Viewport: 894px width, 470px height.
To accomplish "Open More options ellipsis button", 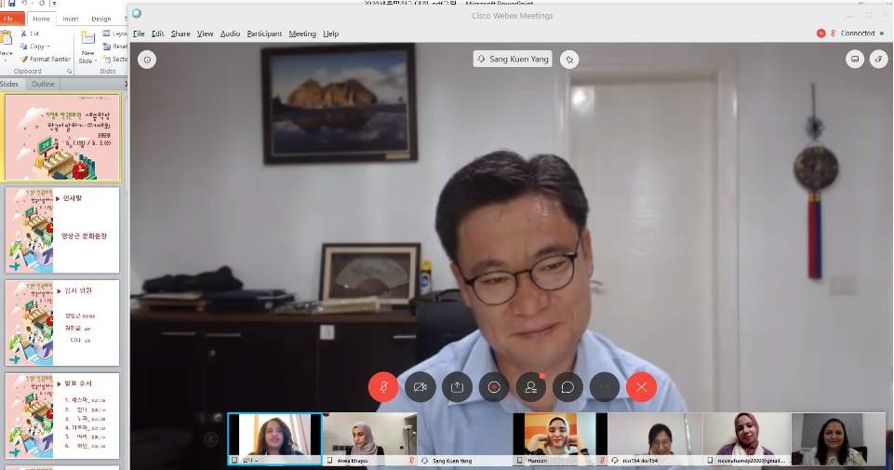I will point(605,386).
